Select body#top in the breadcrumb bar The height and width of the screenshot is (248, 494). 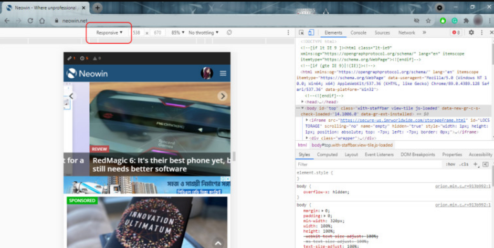pos(352,145)
